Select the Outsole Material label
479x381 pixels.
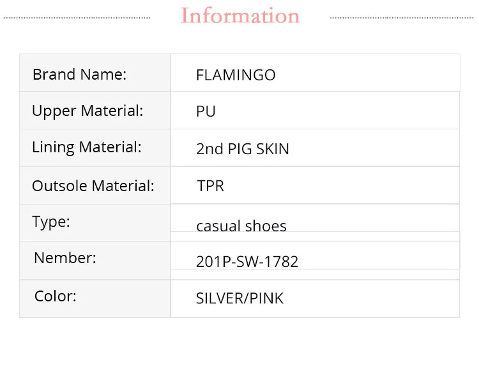(x=93, y=186)
